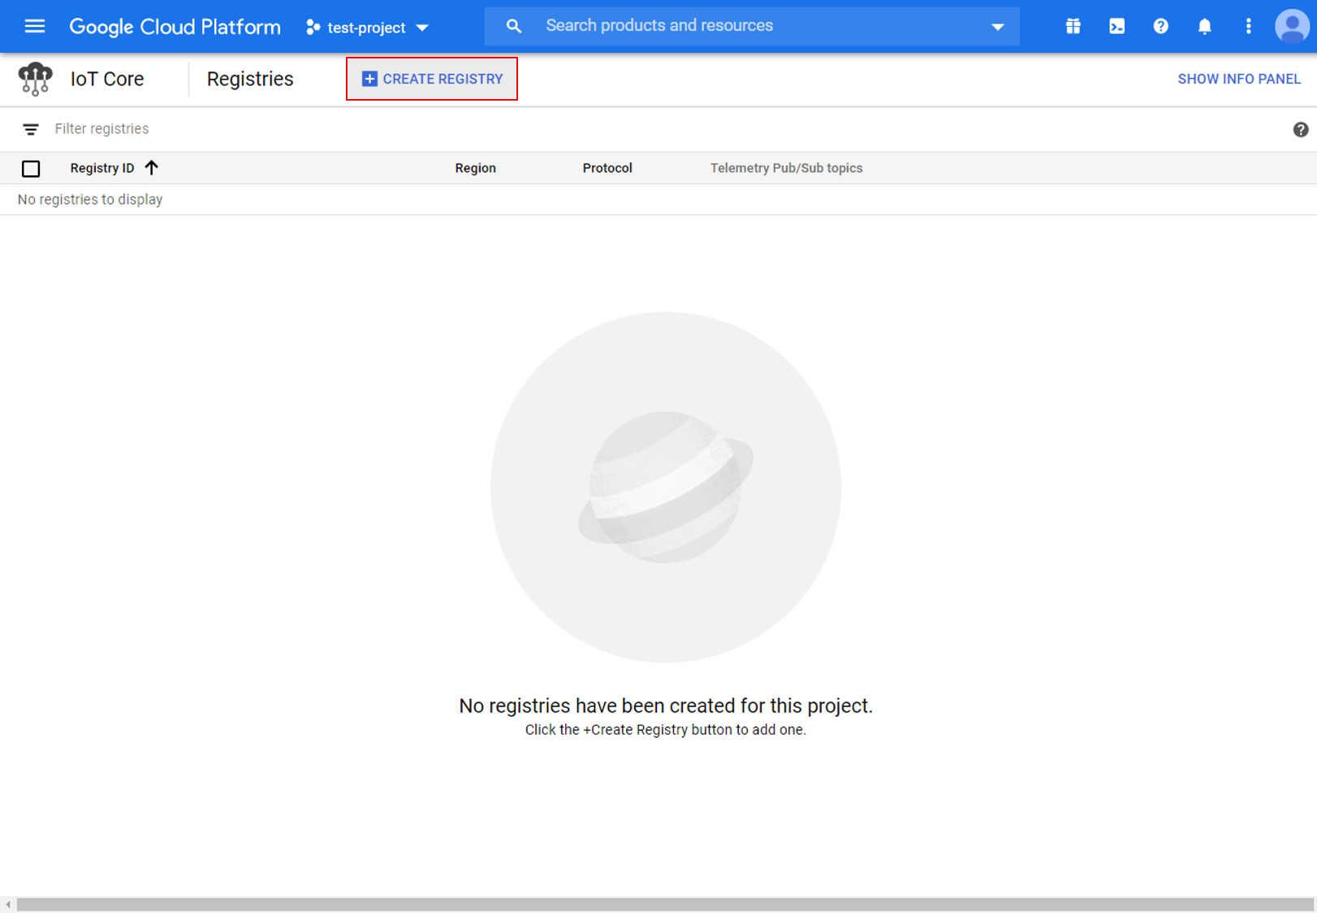
Task: Click the Registry ID sort arrow
Action: (x=152, y=167)
